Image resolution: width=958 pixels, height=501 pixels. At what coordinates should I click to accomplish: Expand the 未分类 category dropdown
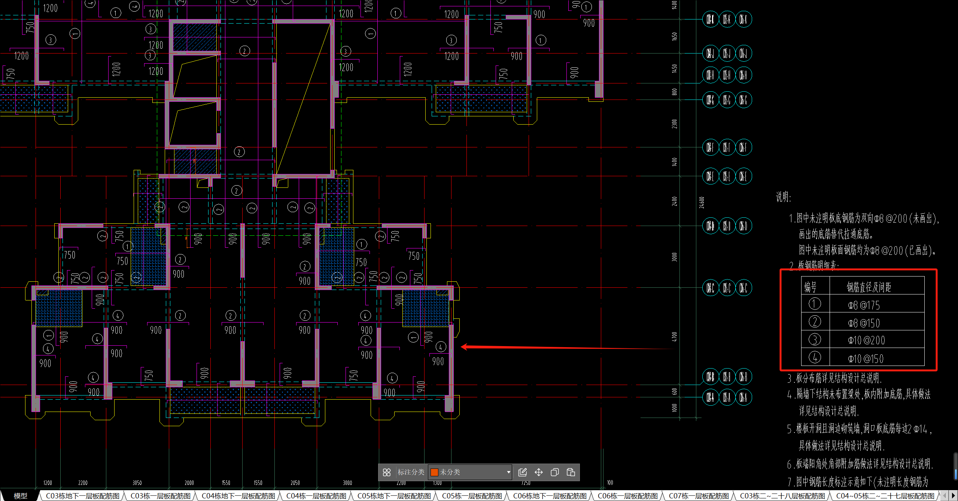click(508, 472)
